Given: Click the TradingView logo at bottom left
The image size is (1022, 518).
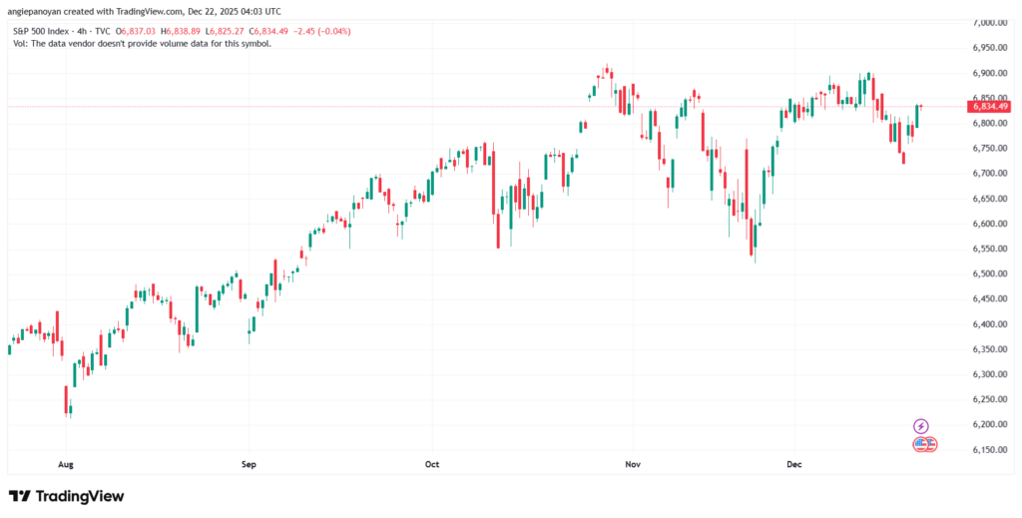Looking at the screenshot, I should (x=66, y=496).
